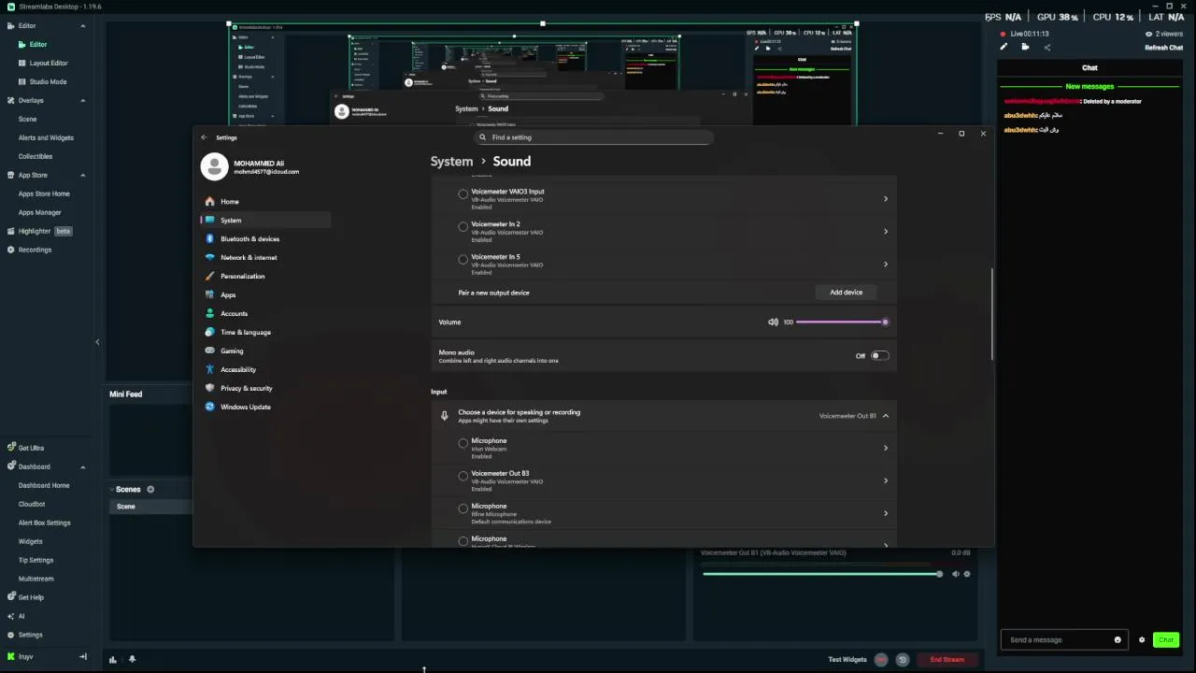Viewport: 1196px width, 673px height.
Task: Open Streamlabs Settings gear at sidebar bottom
Action: point(24,635)
